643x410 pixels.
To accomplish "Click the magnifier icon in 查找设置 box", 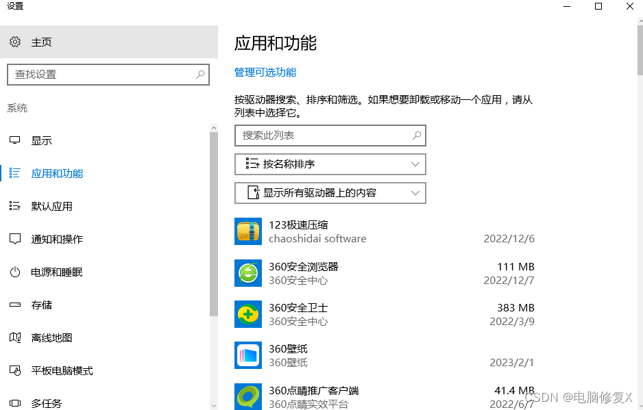I will 200,75.
